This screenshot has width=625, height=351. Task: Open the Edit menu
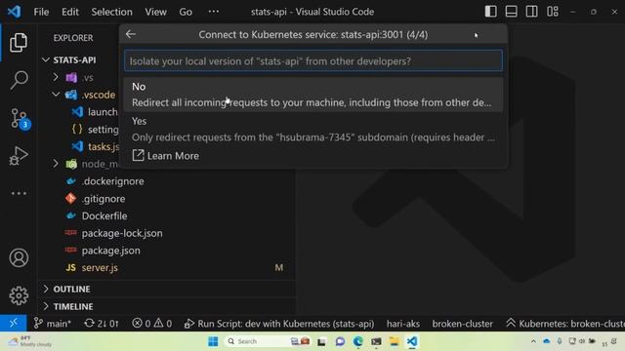tap(69, 12)
